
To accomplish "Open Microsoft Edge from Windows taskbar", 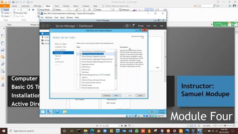I will (92, 131).
